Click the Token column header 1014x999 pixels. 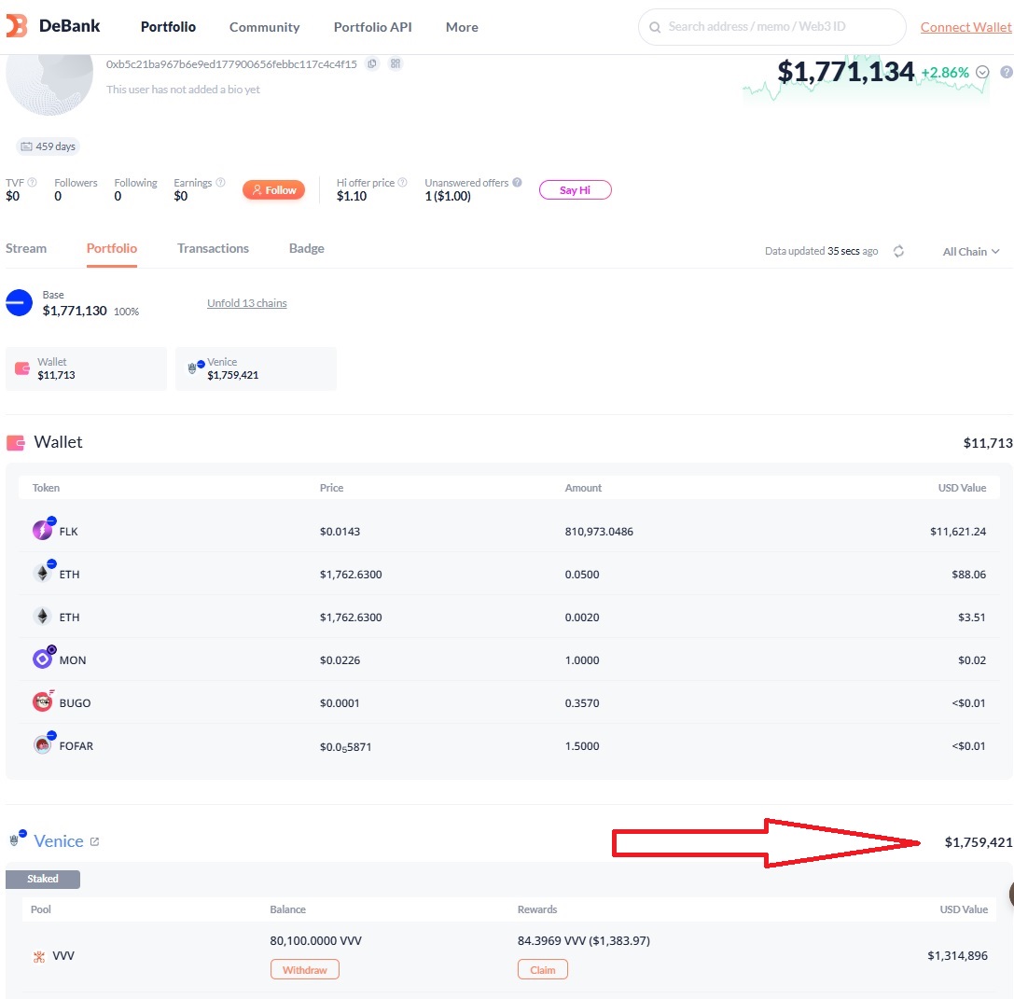click(46, 488)
